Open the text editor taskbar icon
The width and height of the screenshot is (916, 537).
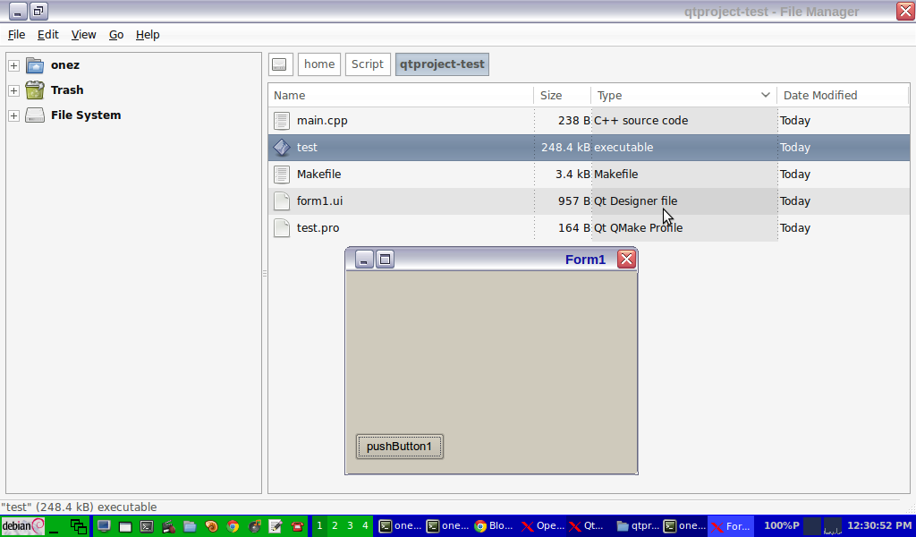[x=274, y=525]
